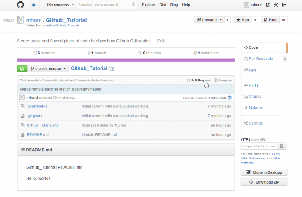Open the mhord profile avatar
Viewport: 302px width, 197px height.
(x=246, y=5)
